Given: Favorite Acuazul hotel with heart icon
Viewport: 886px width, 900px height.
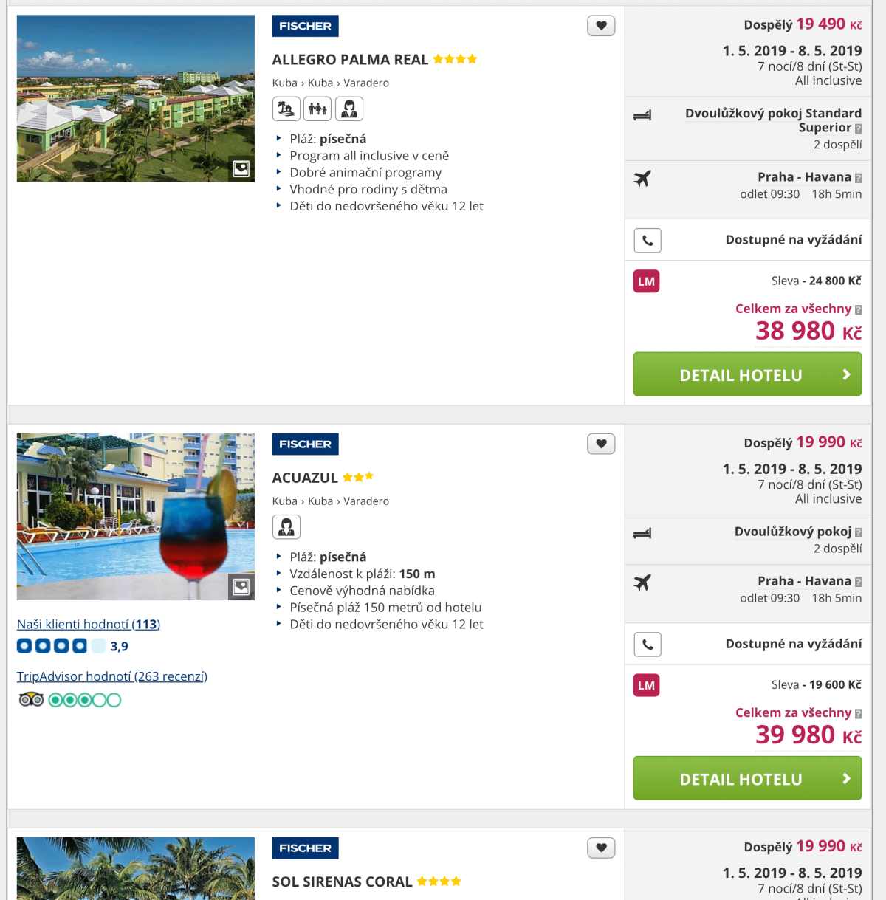Looking at the screenshot, I should pyautogui.click(x=601, y=444).
